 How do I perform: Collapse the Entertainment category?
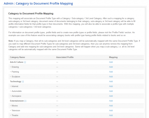coord(25,101)
